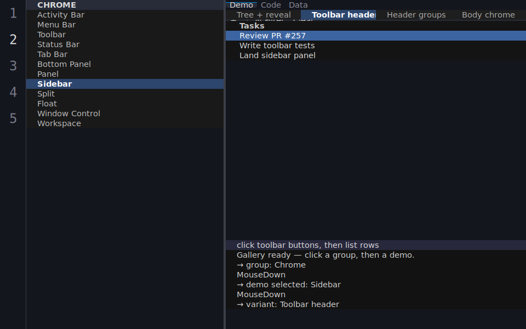Open the Header groups variant

point(416,15)
